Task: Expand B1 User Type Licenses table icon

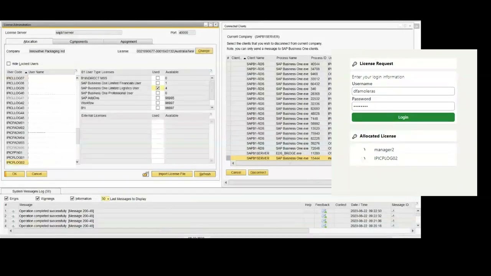Action: pyautogui.click(x=211, y=72)
